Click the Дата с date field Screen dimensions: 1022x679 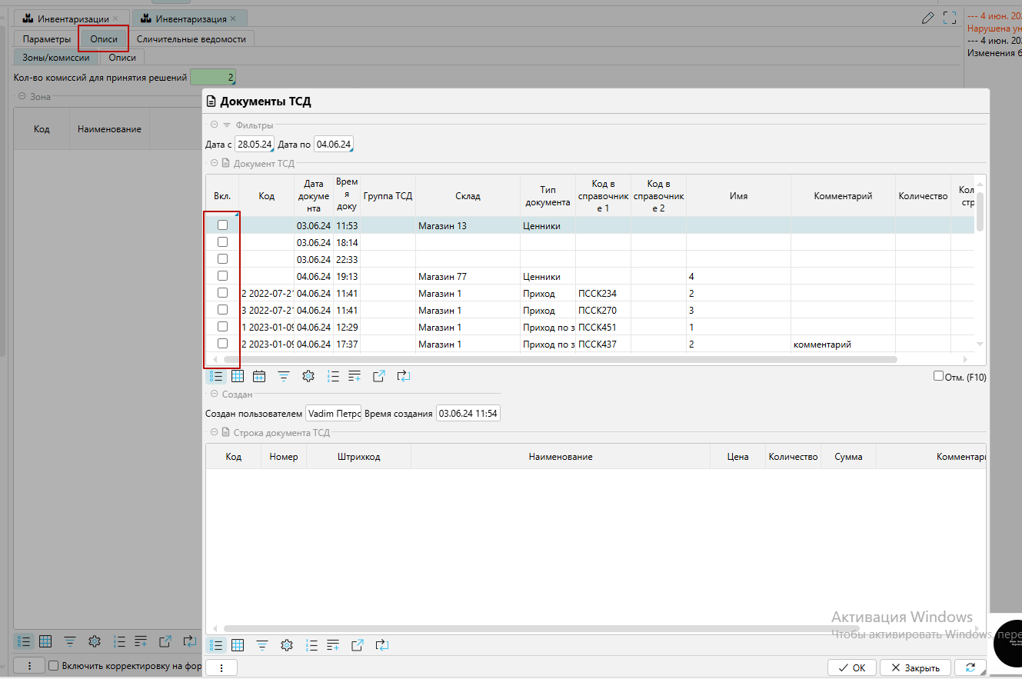254,145
